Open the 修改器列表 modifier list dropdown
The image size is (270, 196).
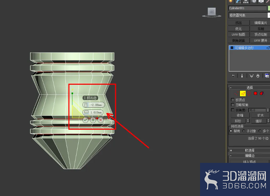(x=249, y=15)
